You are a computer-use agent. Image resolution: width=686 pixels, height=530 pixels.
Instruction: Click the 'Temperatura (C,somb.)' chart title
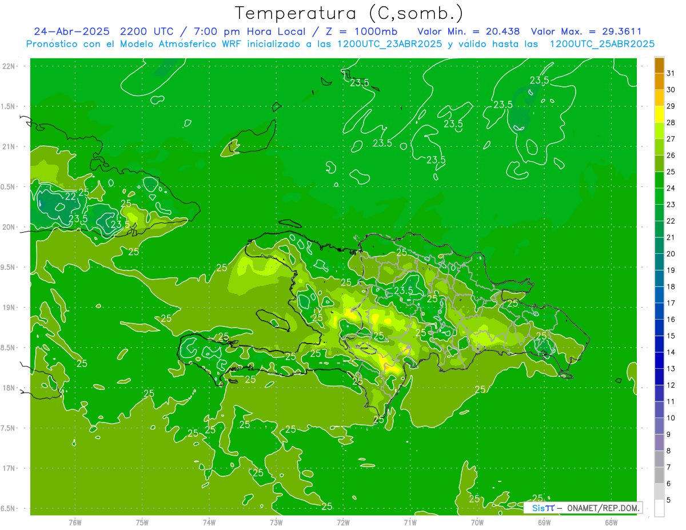click(x=349, y=13)
